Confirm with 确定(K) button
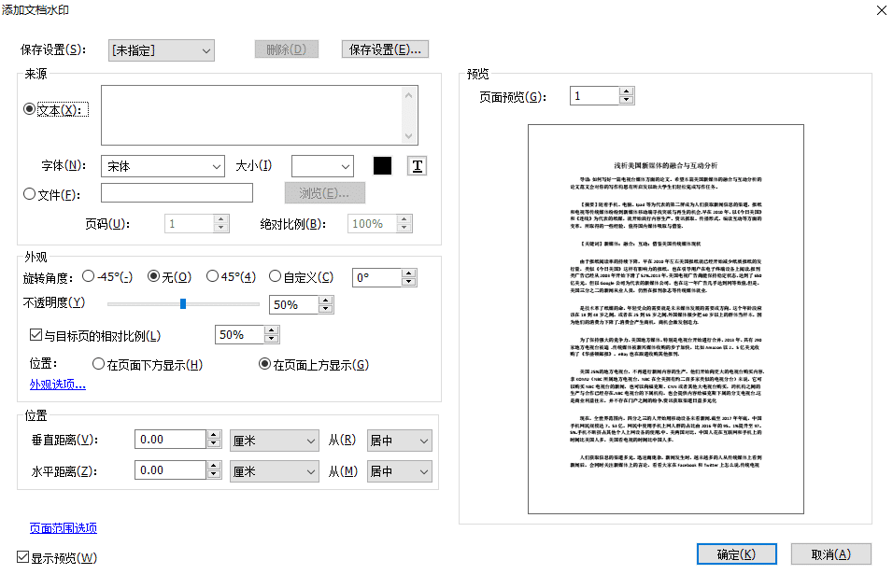Screen dimensions: 893x588 [x=736, y=553]
